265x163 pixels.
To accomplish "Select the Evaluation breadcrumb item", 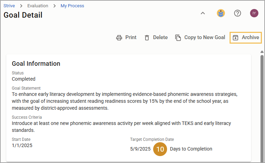I will point(38,6).
